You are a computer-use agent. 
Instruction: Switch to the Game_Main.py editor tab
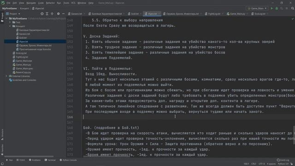pos(237,14)
